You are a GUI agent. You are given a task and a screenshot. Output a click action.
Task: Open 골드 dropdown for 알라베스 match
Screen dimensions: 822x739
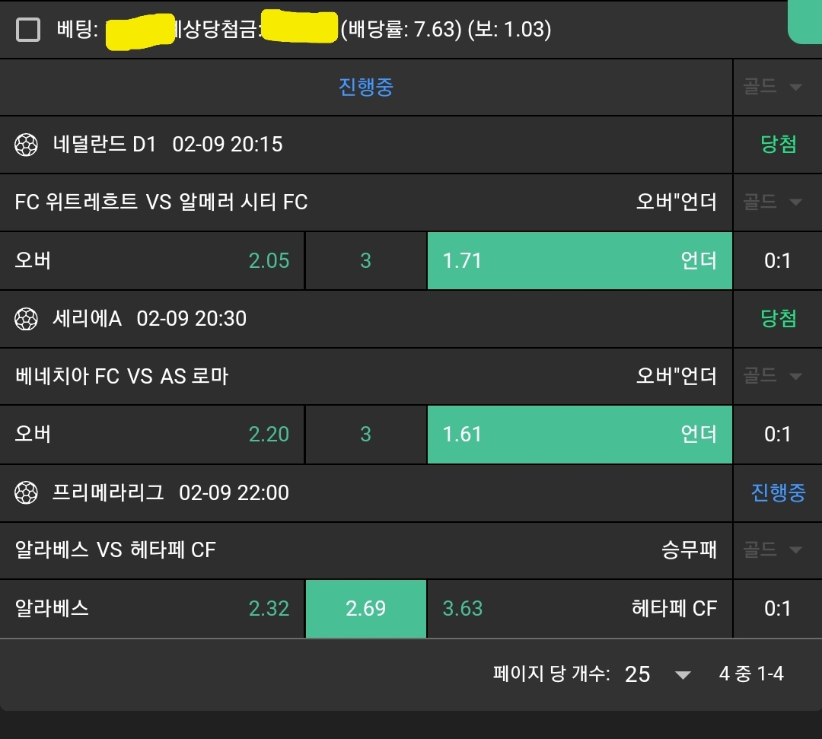773,549
